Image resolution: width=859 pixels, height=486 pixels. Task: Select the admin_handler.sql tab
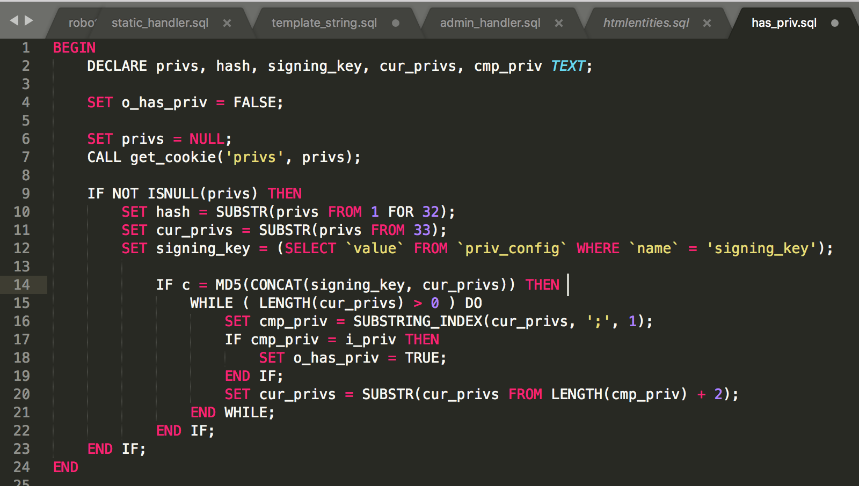[x=490, y=23]
